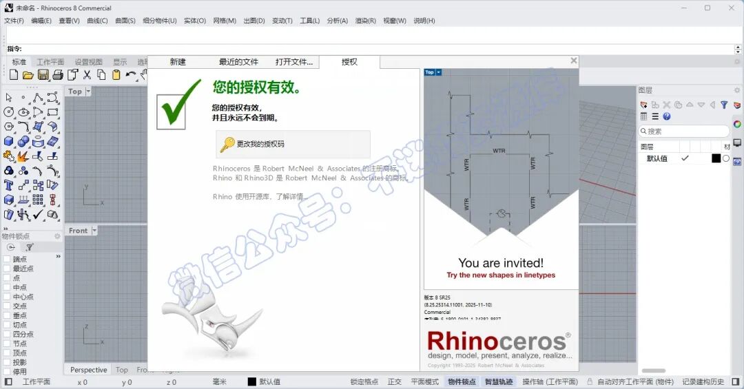Switch to the 新建 tab in splash dialog
The image size is (744, 389).
pyautogui.click(x=178, y=62)
